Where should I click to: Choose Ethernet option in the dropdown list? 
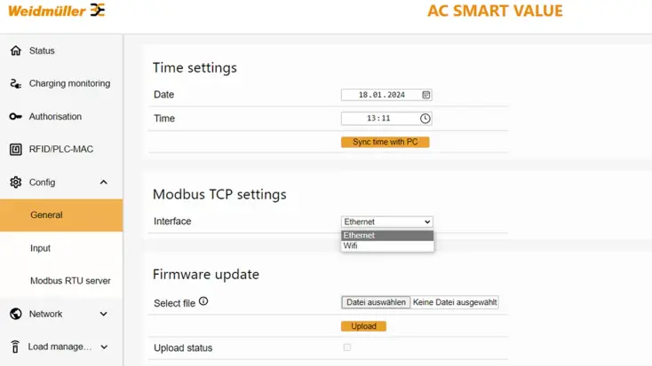click(359, 236)
